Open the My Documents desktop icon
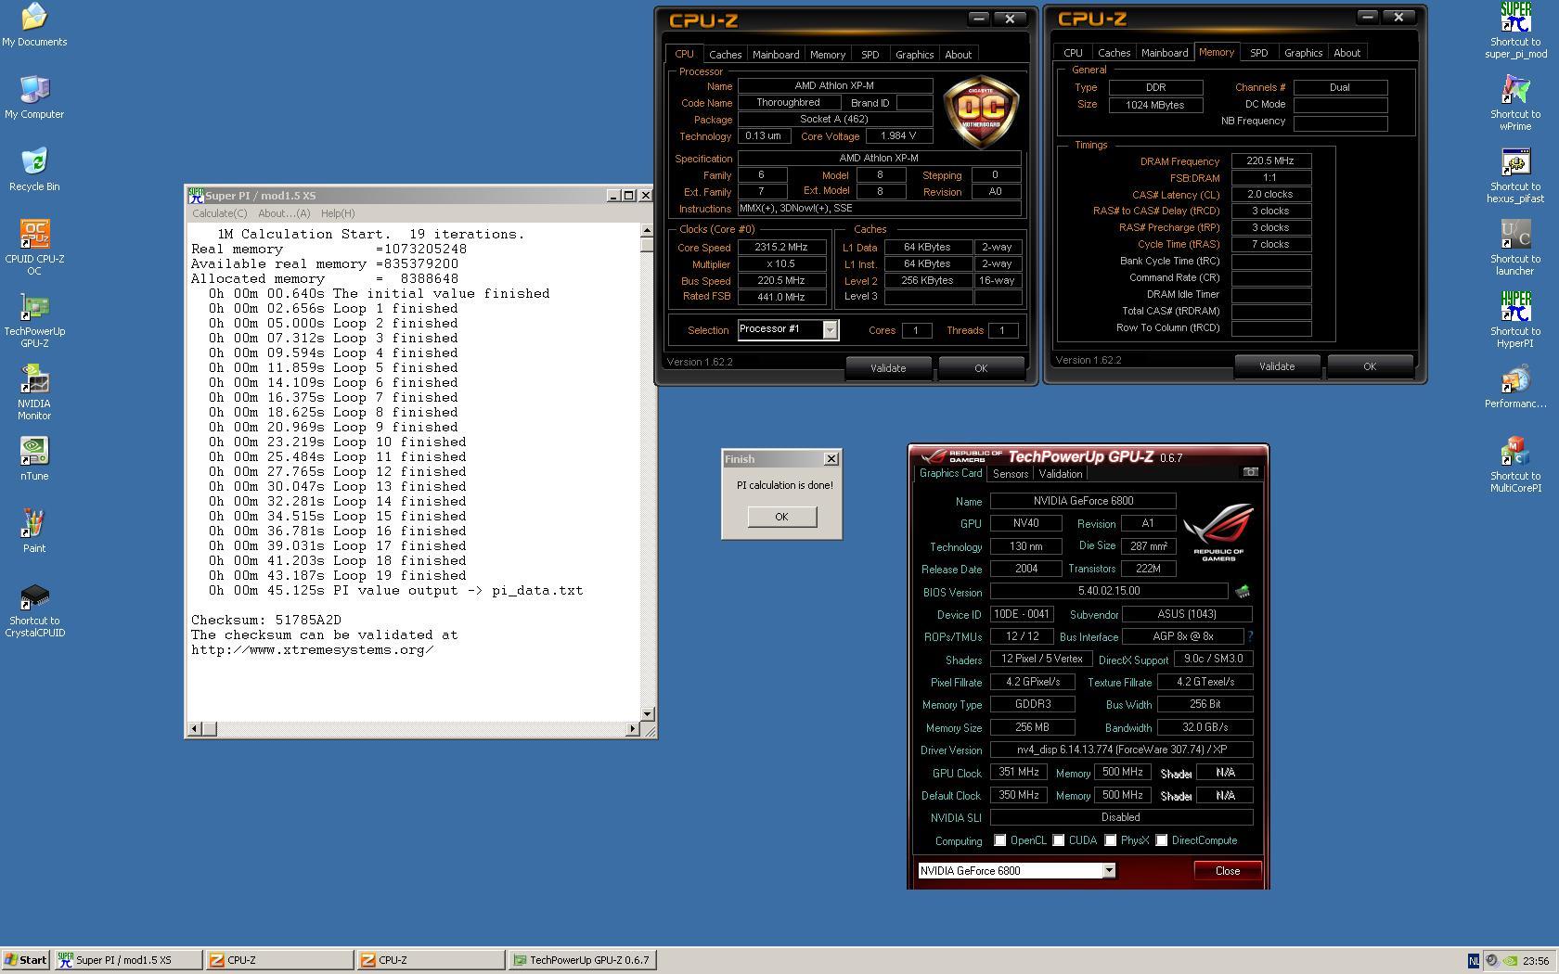 tap(34, 24)
